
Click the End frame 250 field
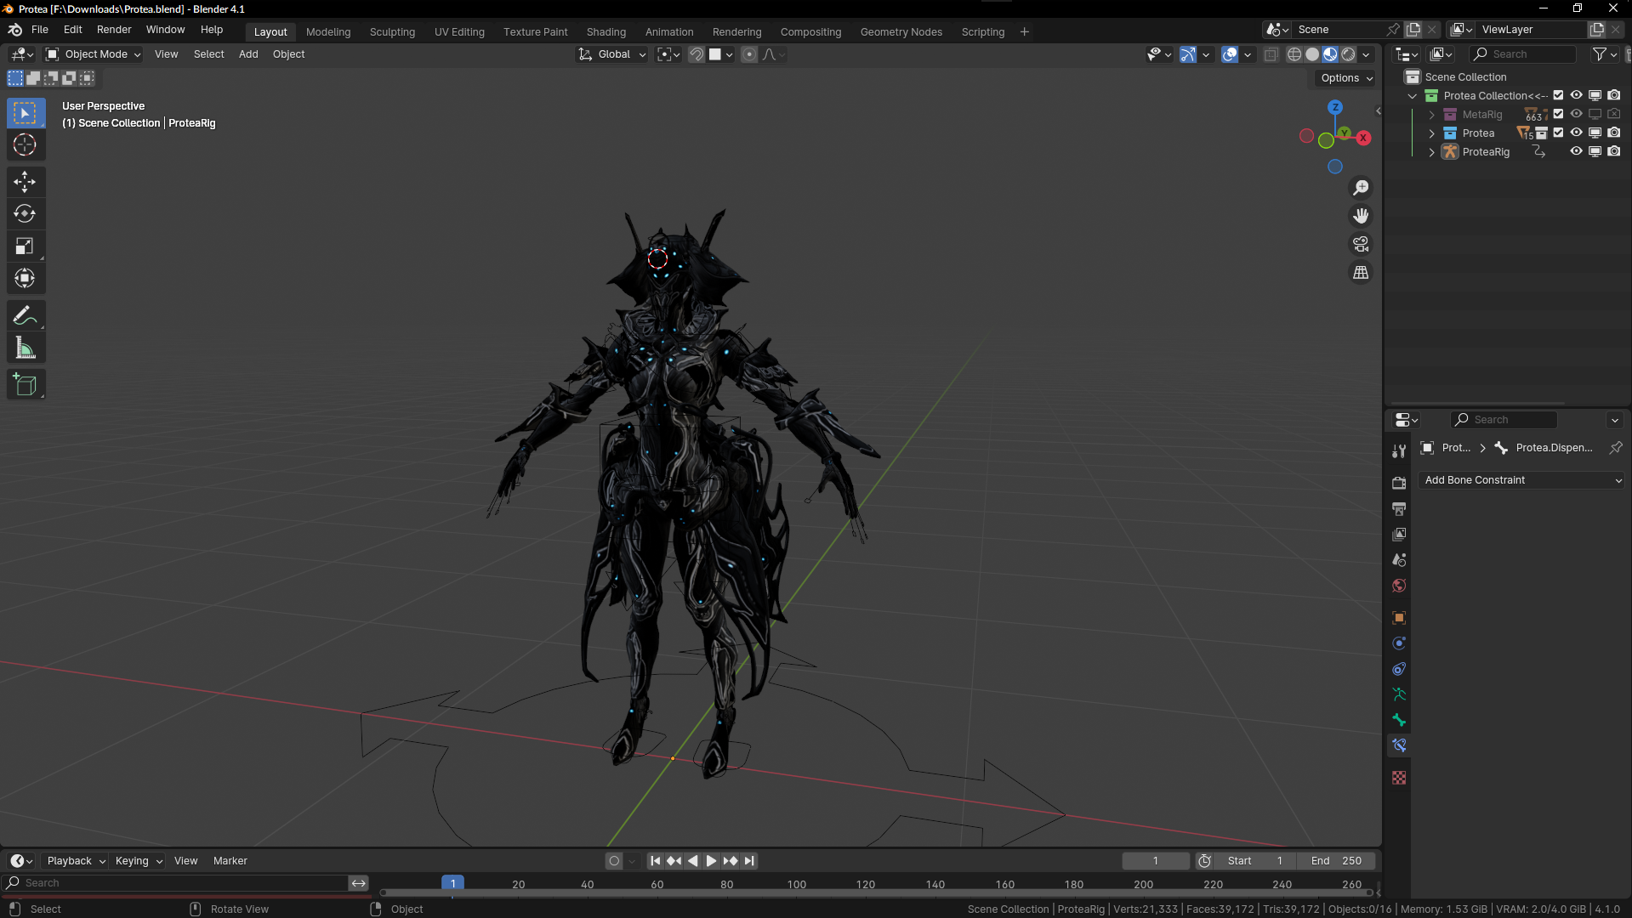(x=1336, y=861)
